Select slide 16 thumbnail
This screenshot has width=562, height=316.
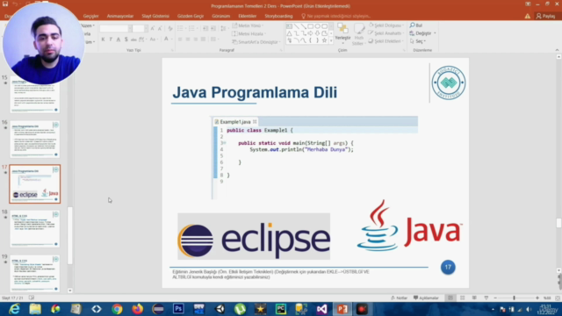tap(35, 139)
